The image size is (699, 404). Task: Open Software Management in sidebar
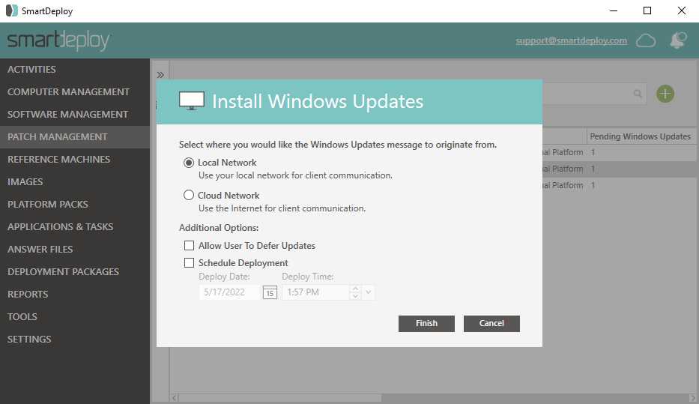click(67, 114)
